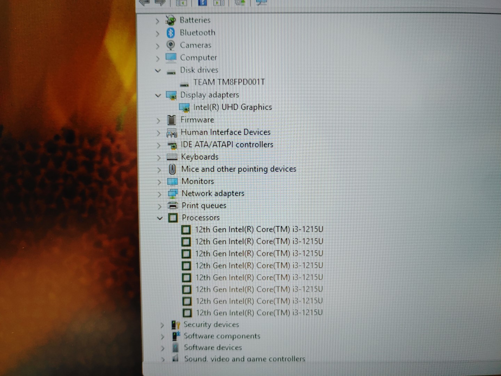The image size is (501, 376).
Task: Click the scan for hardware changes toolbar icon
Action: 261,3
